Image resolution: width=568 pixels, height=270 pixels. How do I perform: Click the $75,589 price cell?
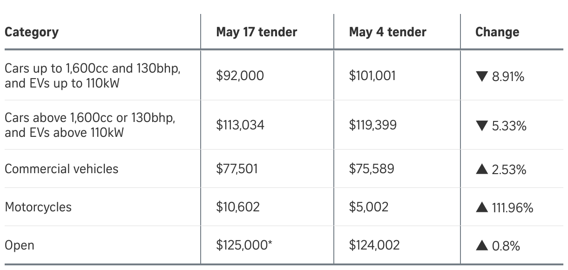point(372,169)
